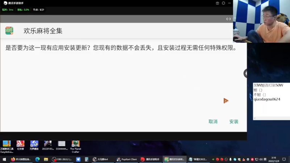Viewport: 290px width, 163px height.
Task: Click the horizontal scrollbar in the text overlay
Action: pos(272,118)
